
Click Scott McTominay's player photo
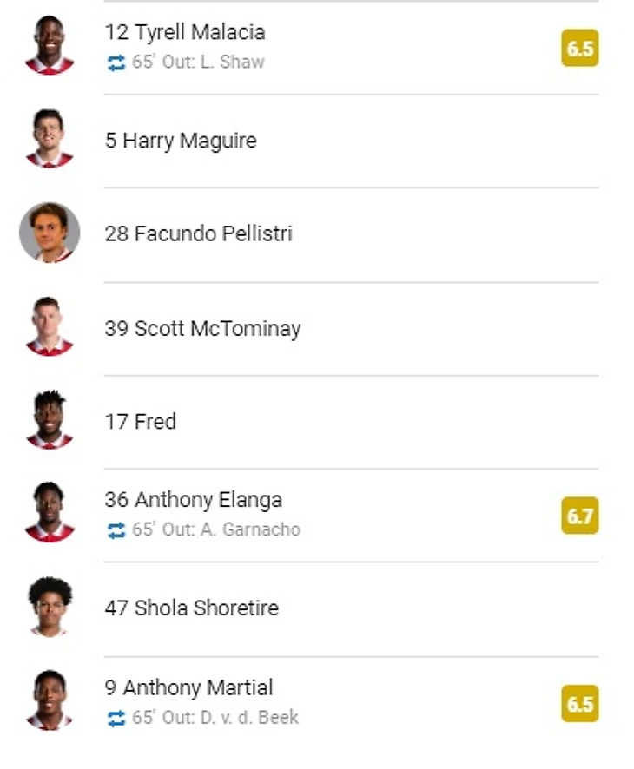pos(50,327)
